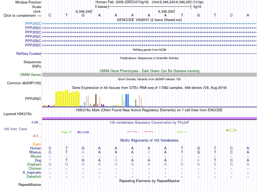Click the purple H3K27Ac signal bar
257x191 pixels.
pyautogui.click(x=149, y=118)
